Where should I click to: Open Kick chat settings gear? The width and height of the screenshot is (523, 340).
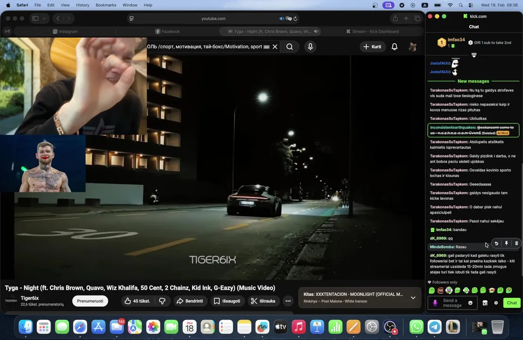click(x=496, y=303)
